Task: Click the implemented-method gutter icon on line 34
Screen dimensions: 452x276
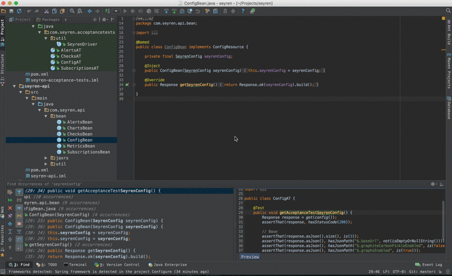Action: pos(127,85)
